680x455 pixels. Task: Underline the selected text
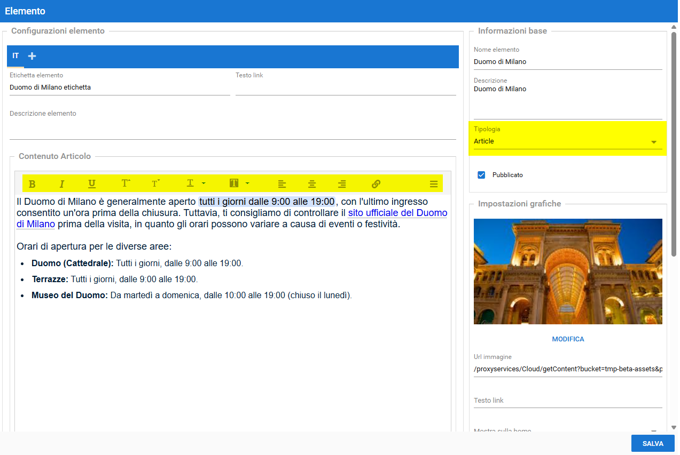tap(92, 184)
